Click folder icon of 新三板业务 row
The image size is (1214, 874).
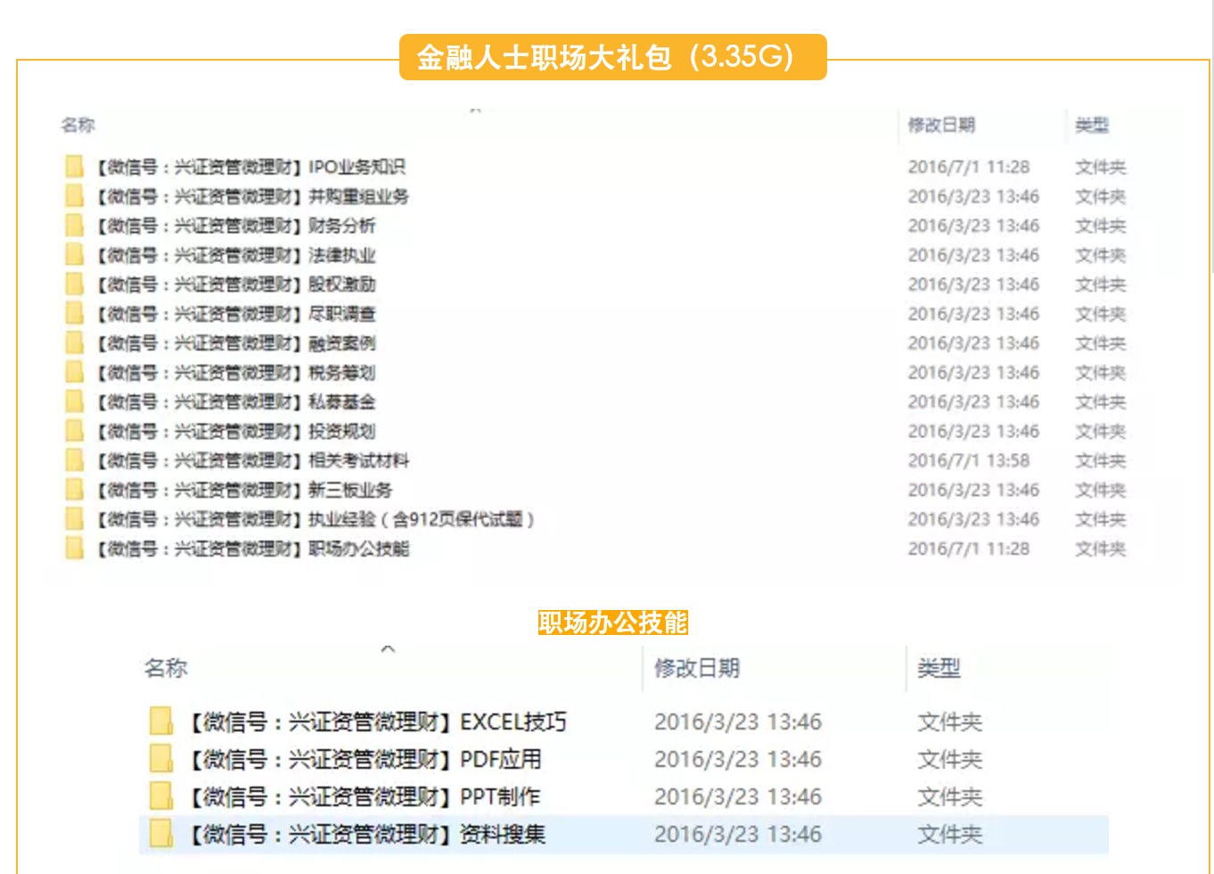point(74,491)
